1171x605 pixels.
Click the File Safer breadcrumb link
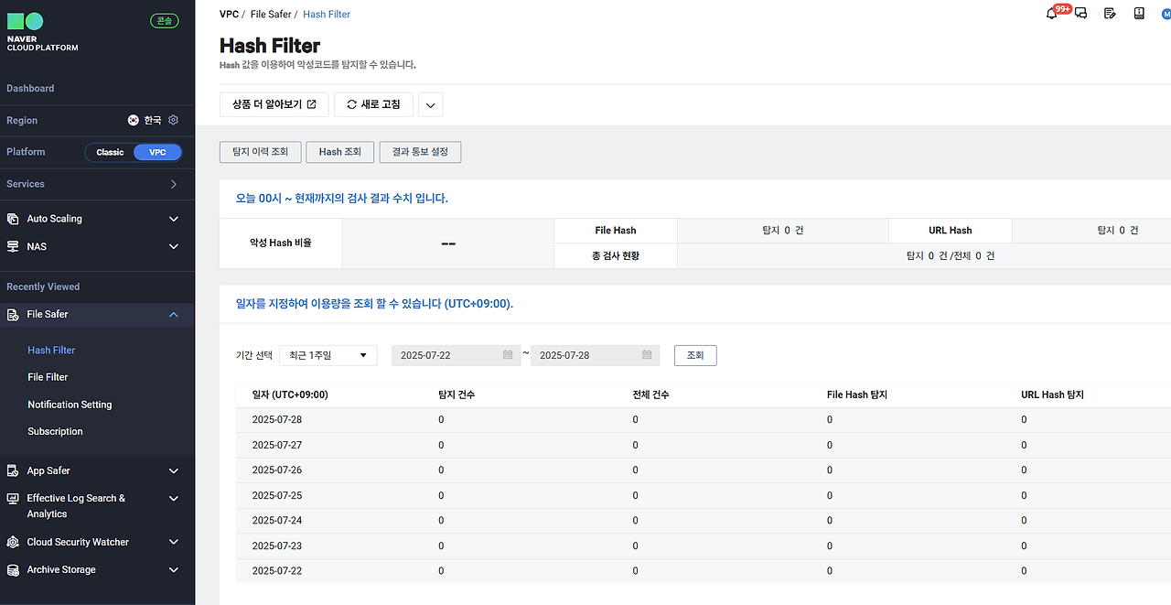271,15
